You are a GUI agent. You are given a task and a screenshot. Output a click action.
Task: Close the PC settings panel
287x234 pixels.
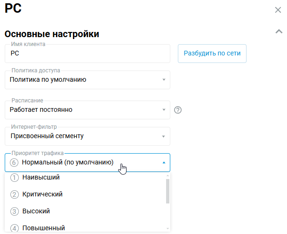tap(278, 10)
